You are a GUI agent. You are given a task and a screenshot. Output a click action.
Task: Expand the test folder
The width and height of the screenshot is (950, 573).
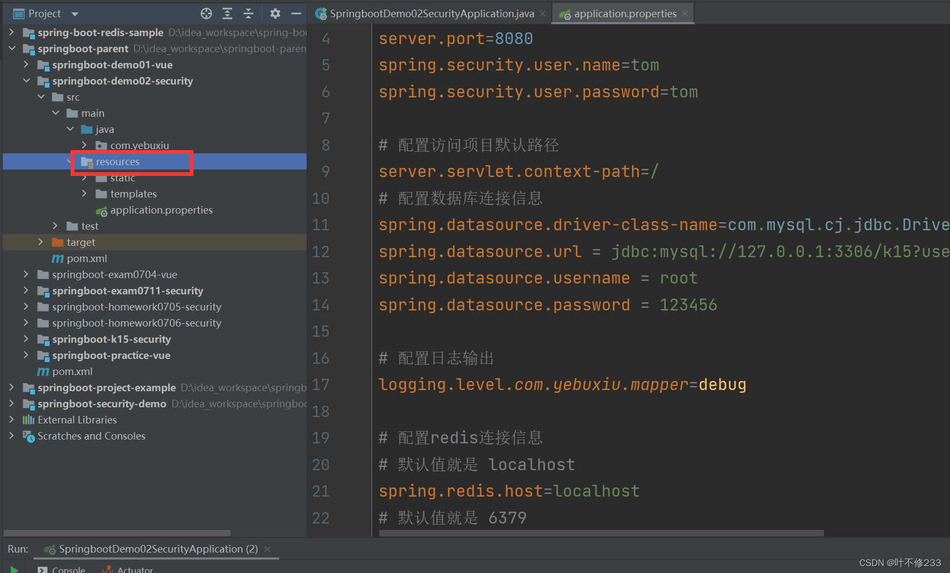[x=56, y=226]
